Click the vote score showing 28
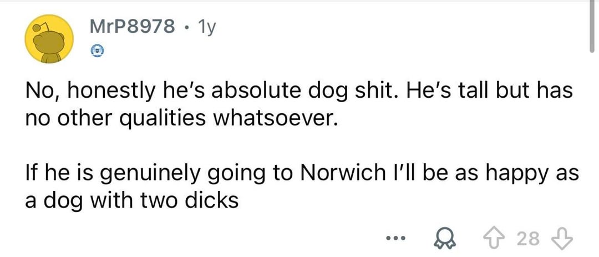Image resolution: width=599 pixels, height=257 pixels. (527, 239)
